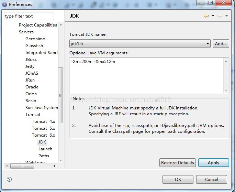235x192 pixels.
Task: Click tree vertical scrollbar down arrow
Action: (x=61, y=160)
